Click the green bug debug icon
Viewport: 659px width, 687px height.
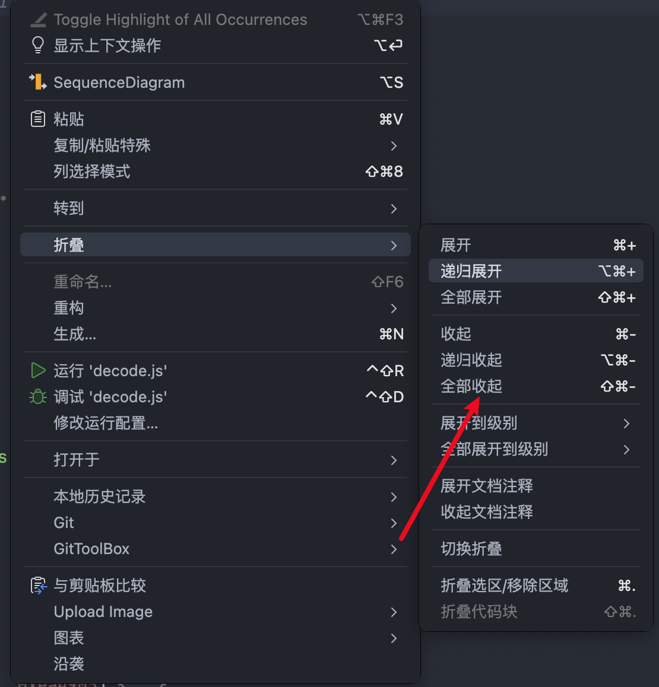coord(38,397)
